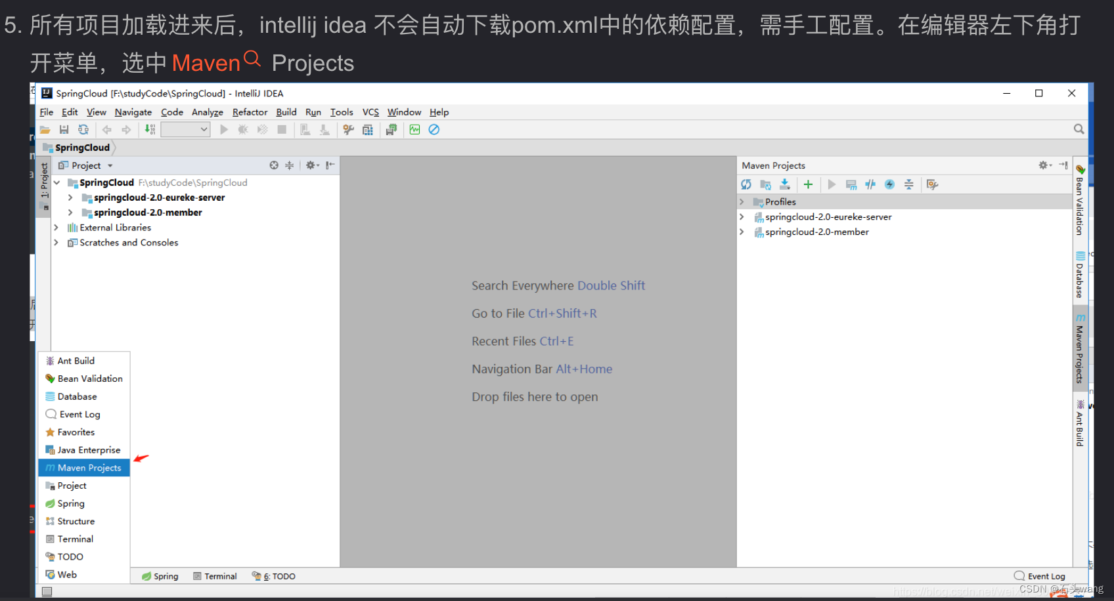This screenshot has height=601, width=1114.
Task: Collapse All in Maven Projects panel
Action: tap(908, 184)
